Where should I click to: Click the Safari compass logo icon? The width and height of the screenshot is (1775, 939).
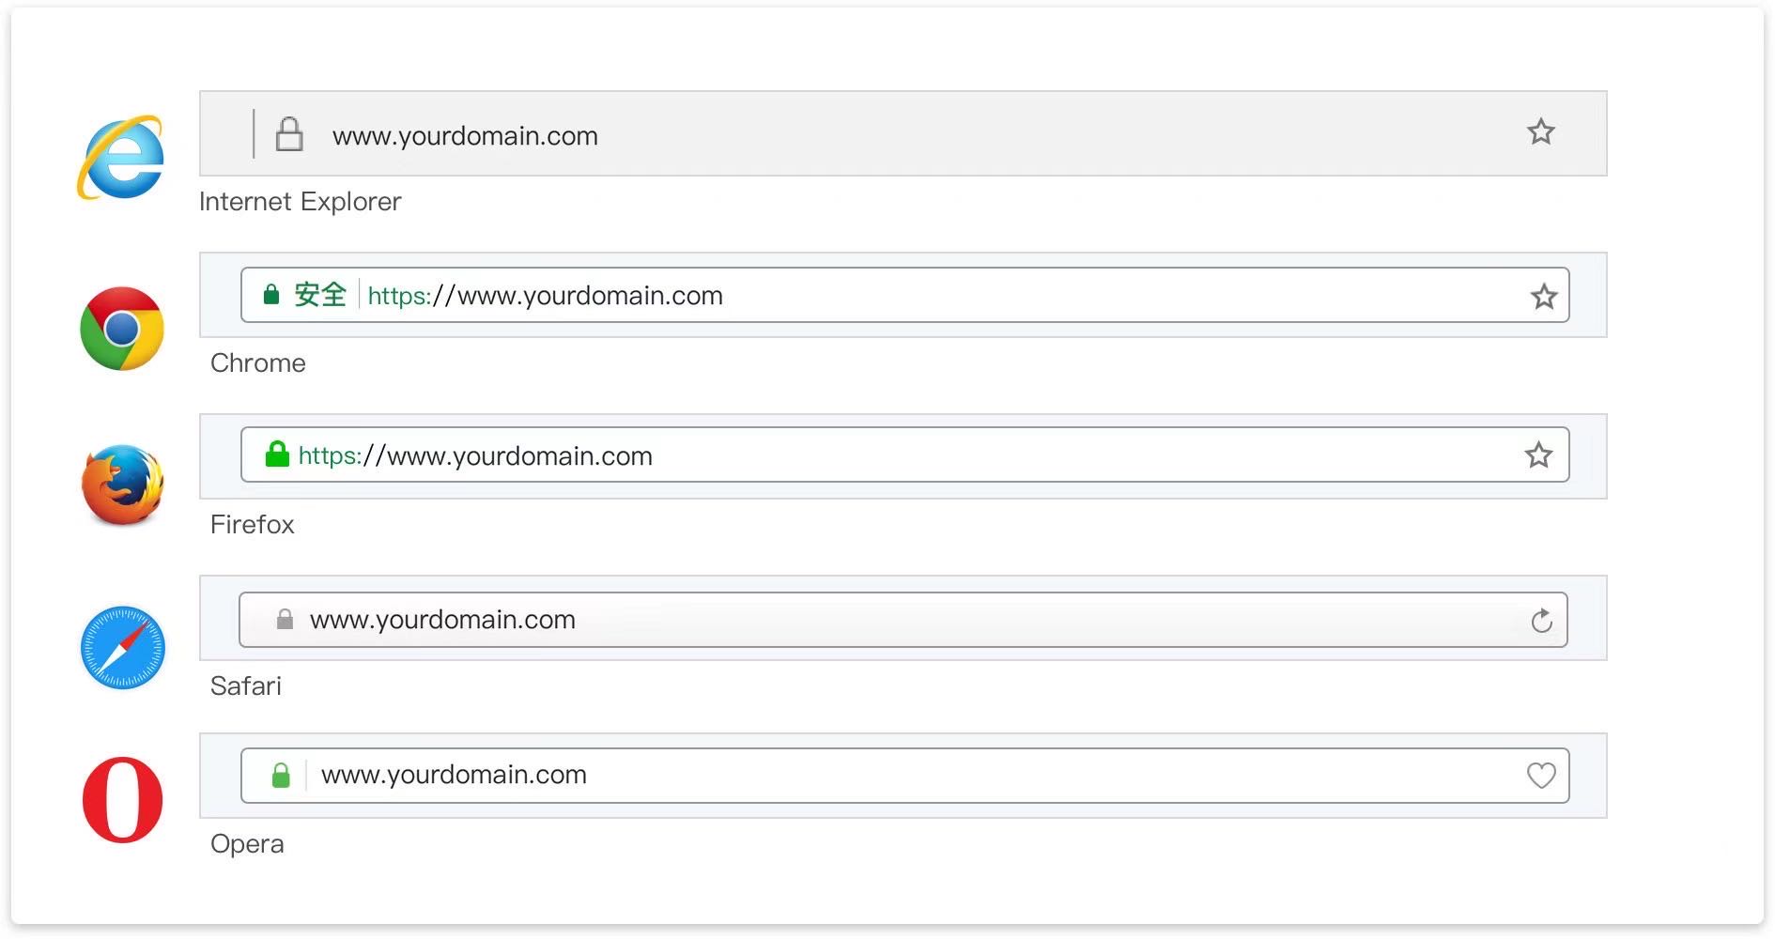tap(123, 648)
